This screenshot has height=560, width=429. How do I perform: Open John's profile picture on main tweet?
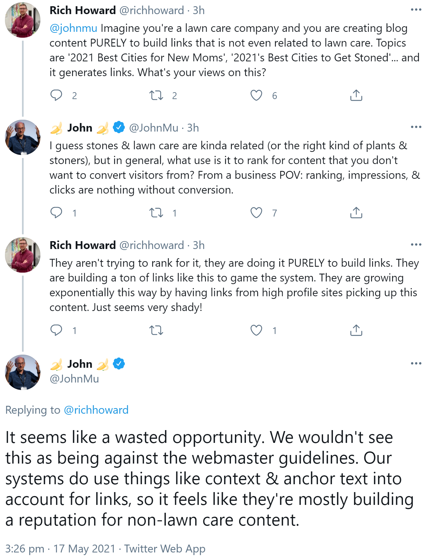coord(23,372)
